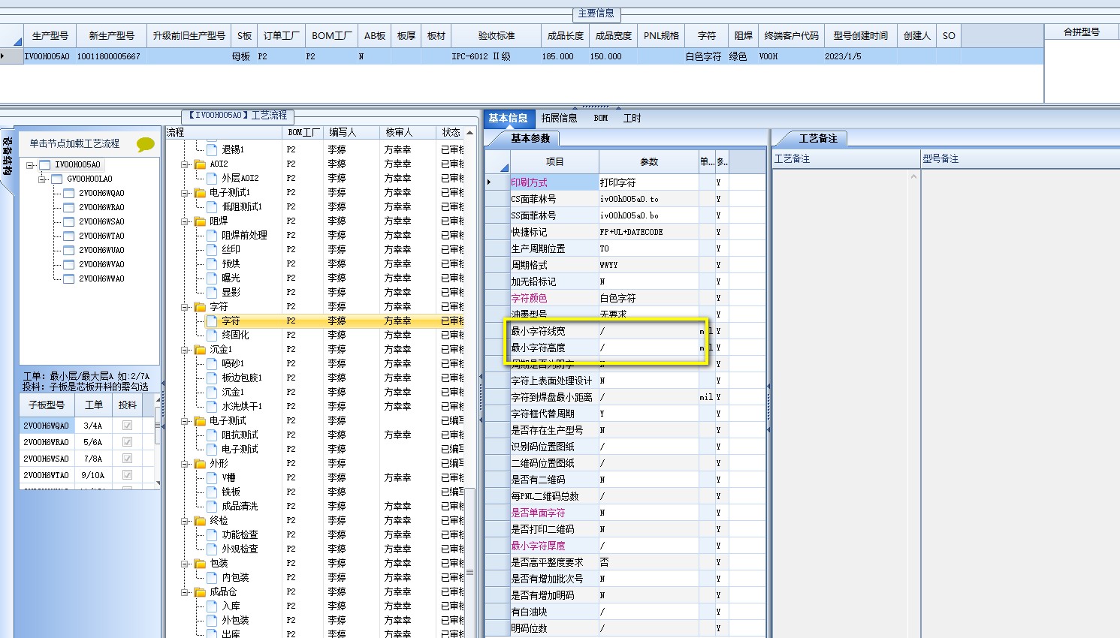
Task: Select the 低阻测试1 process row
Action: (x=242, y=206)
